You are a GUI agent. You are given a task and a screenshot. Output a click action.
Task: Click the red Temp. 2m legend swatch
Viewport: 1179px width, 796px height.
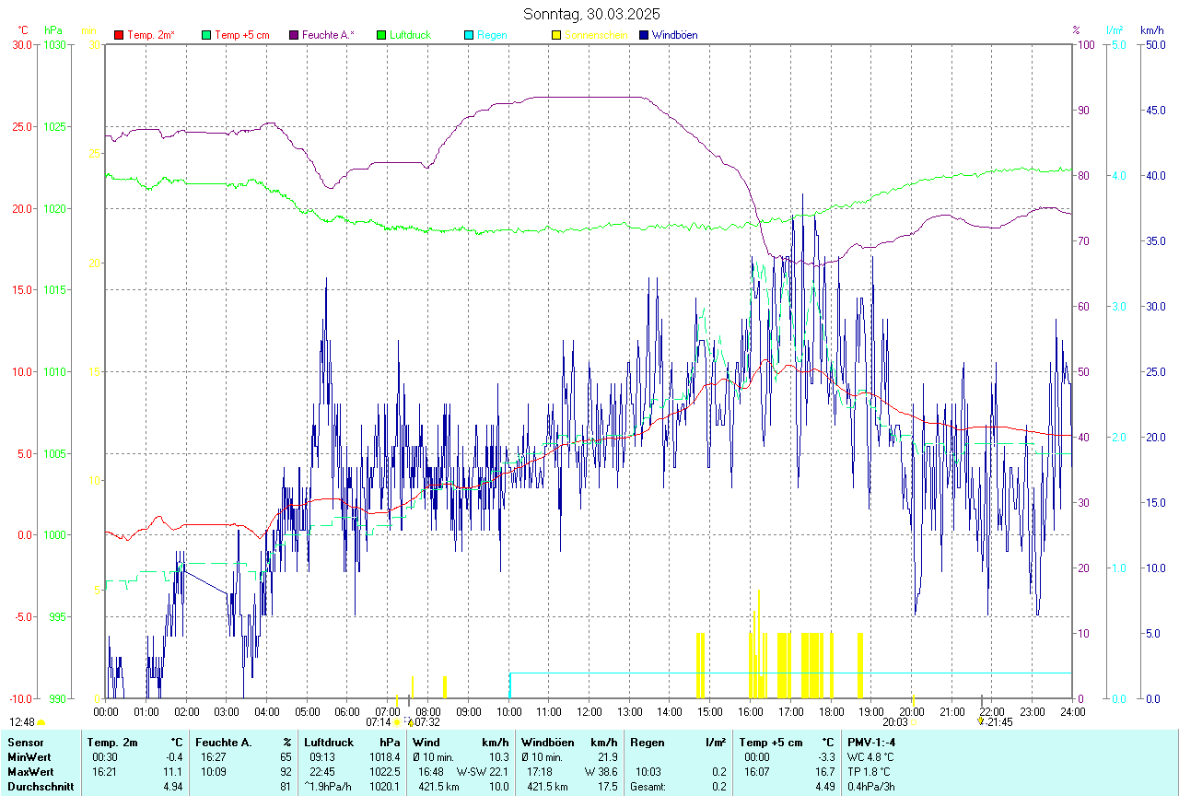[x=119, y=35]
